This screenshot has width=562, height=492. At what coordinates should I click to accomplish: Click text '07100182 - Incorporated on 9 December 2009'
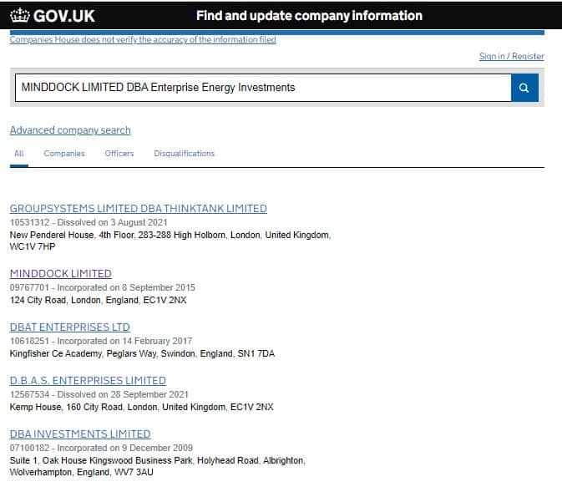coord(101,448)
